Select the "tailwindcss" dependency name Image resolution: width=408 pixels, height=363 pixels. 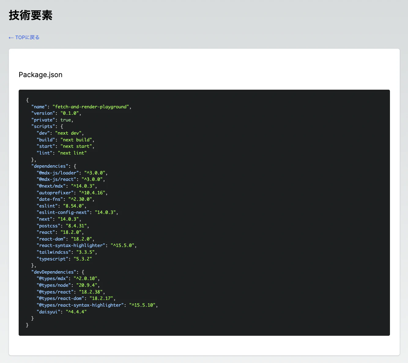pos(54,252)
